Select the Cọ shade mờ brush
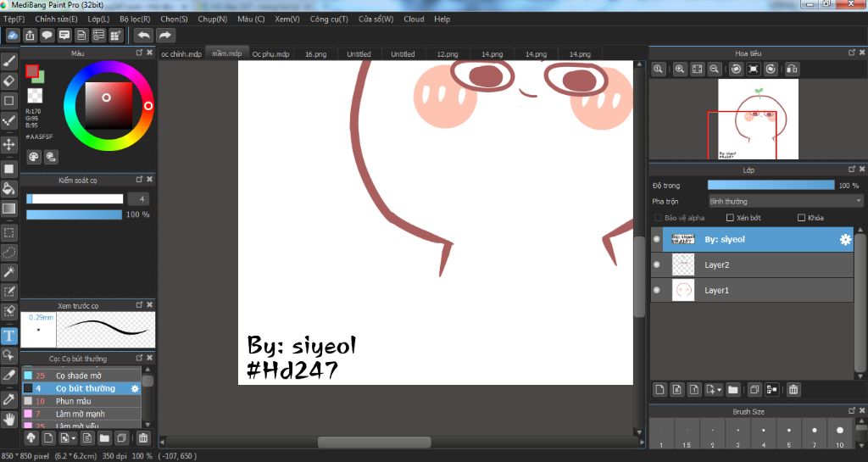The image size is (868, 462). point(81,376)
